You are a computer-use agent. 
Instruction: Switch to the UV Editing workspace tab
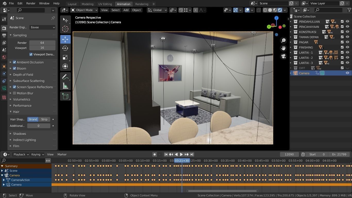(x=105, y=4)
